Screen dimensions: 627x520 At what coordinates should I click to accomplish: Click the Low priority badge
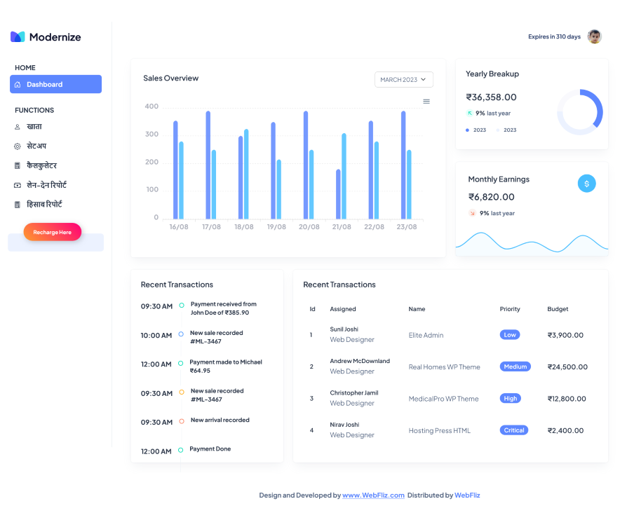tap(510, 335)
